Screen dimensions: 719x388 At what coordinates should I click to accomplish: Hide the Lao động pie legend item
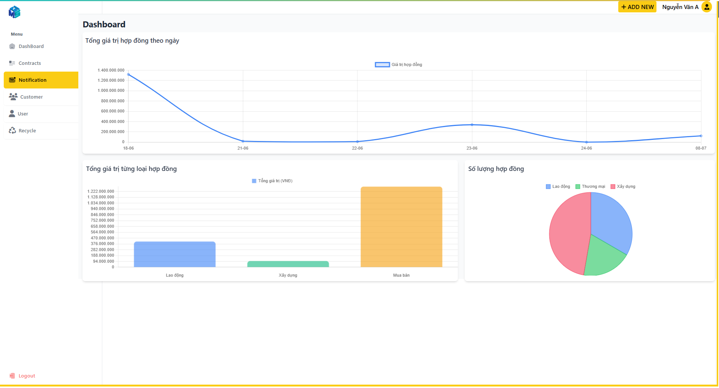[558, 187]
